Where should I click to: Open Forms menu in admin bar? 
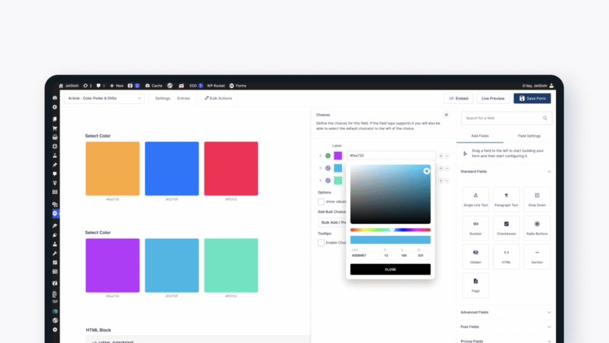click(x=238, y=86)
